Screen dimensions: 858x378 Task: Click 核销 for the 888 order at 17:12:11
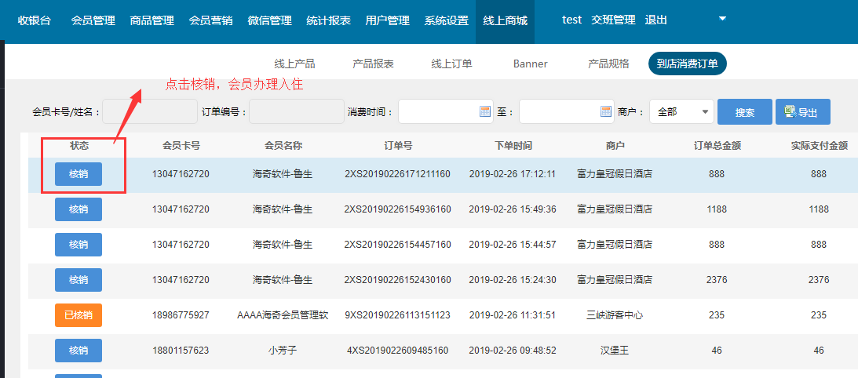pyautogui.click(x=78, y=174)
